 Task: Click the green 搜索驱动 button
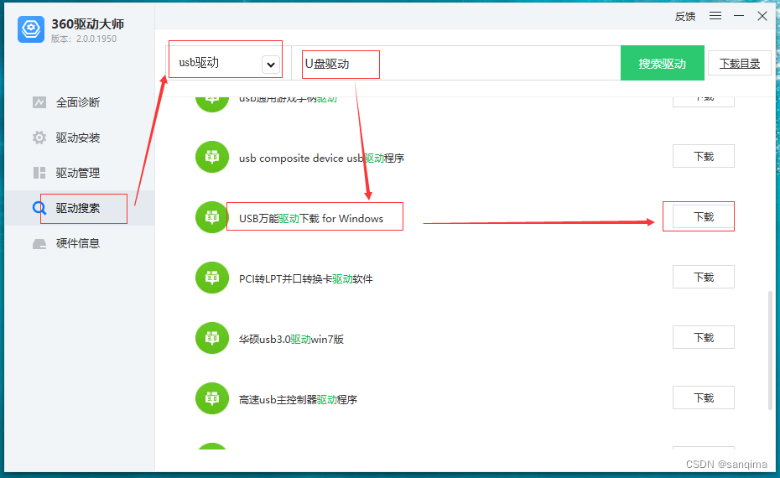click(x=662, y=63)
